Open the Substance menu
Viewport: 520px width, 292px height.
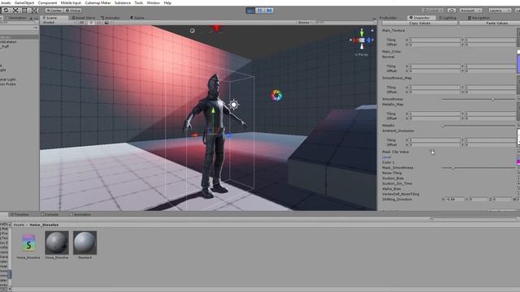click(123, 2)
